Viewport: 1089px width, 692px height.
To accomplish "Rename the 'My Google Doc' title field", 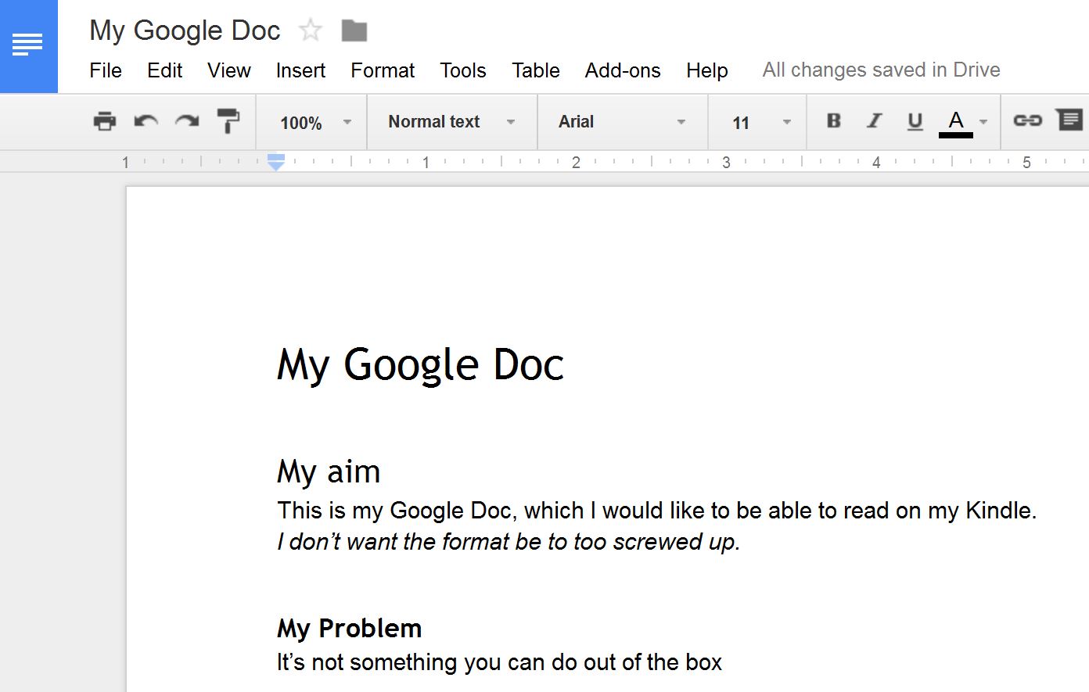I will tap(185, 30).
